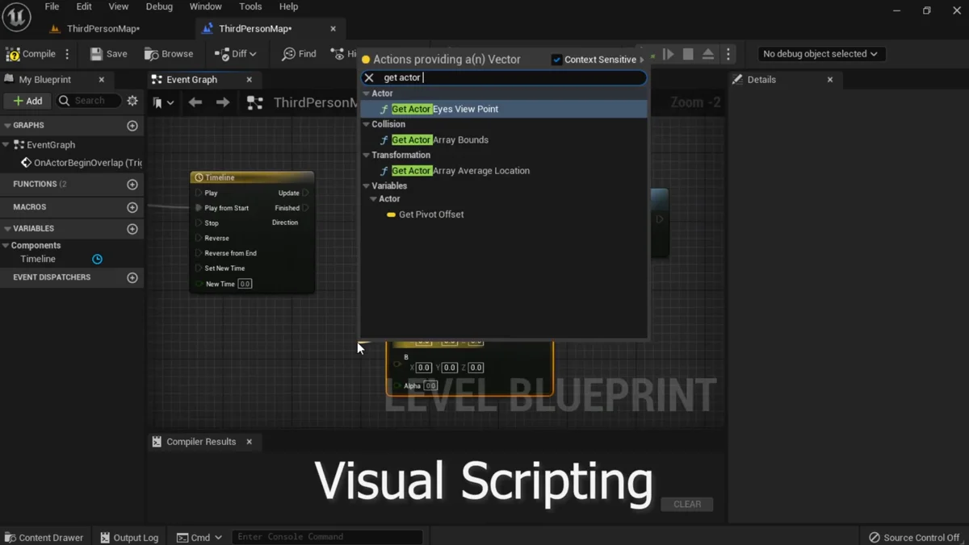Close the active ThirdPersonMap blueprint tab
The width and height of the screenshot is (969, 545).
click(x=333, y=28)
